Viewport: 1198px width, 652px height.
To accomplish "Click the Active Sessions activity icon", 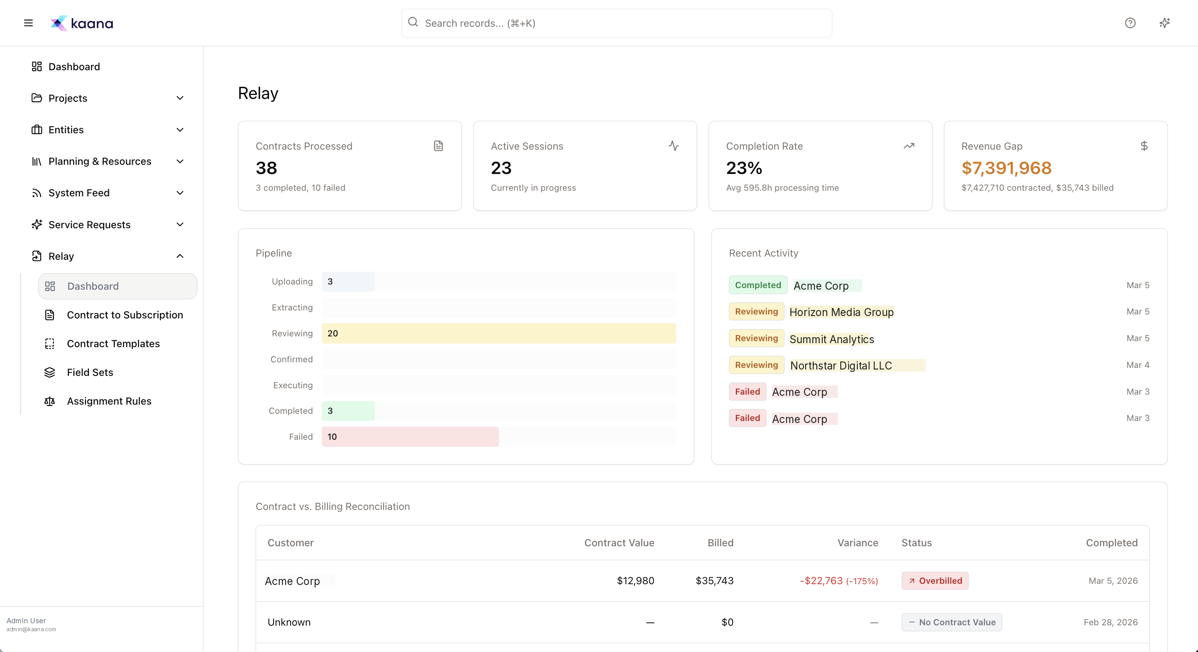I will point(674,146).
